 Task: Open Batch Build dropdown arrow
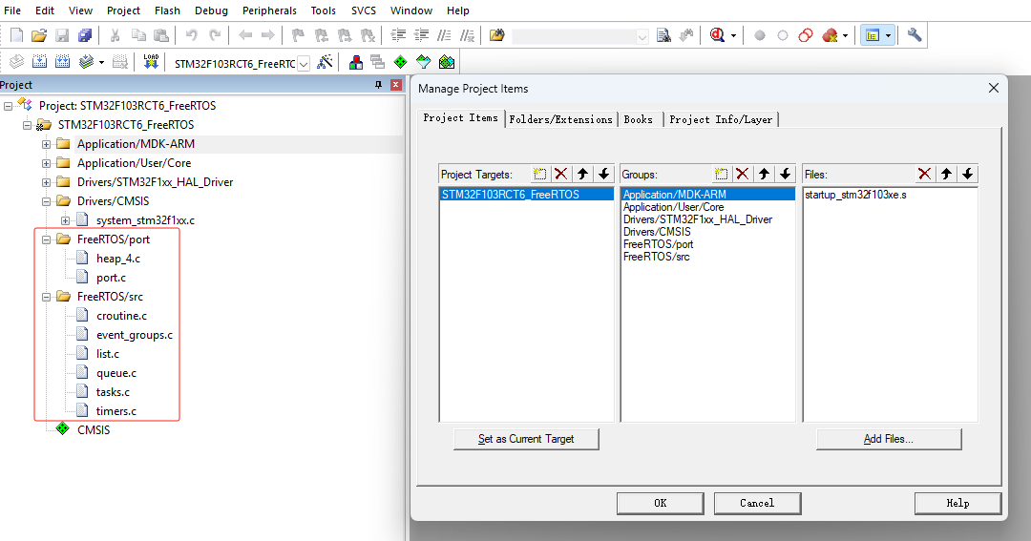tap(101, 62)
